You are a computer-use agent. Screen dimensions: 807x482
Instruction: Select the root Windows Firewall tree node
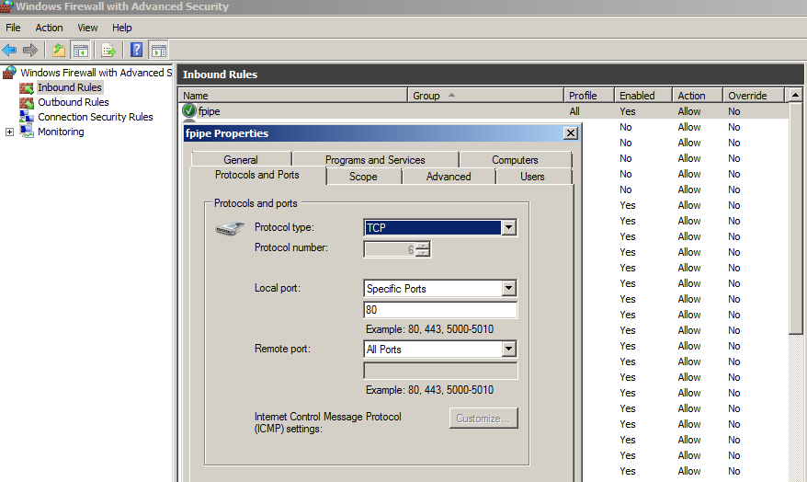pos(96,73)
